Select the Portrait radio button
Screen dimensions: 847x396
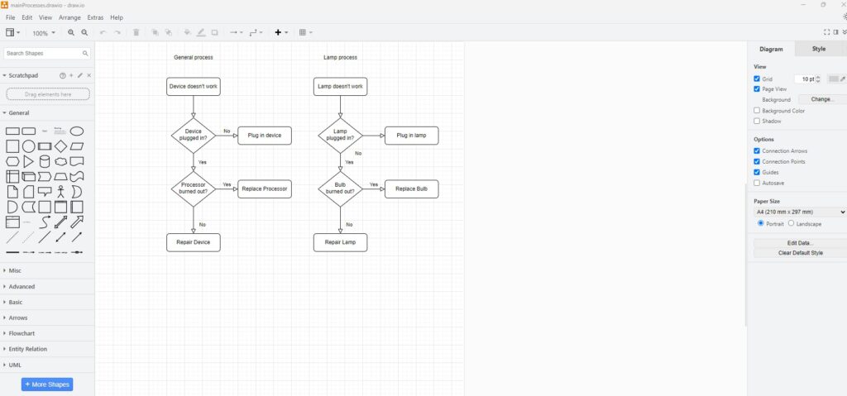tap(761, 223)
